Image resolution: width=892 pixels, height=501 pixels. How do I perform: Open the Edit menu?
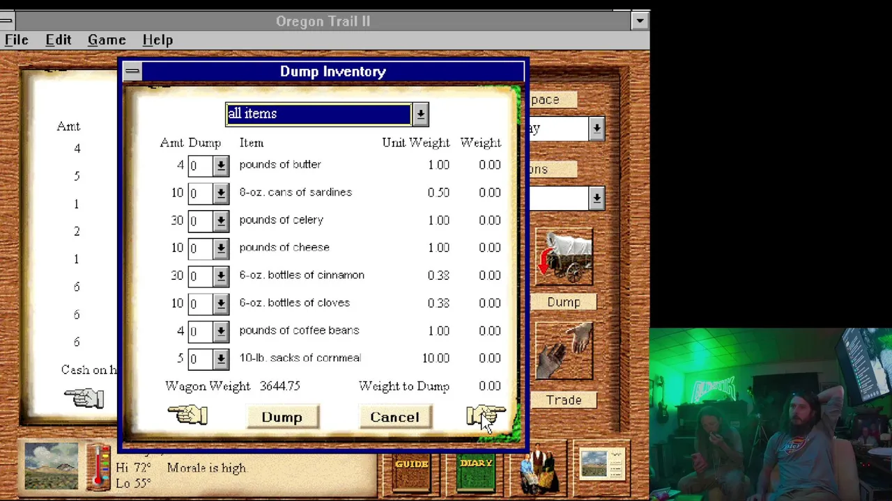click(59, 40)
